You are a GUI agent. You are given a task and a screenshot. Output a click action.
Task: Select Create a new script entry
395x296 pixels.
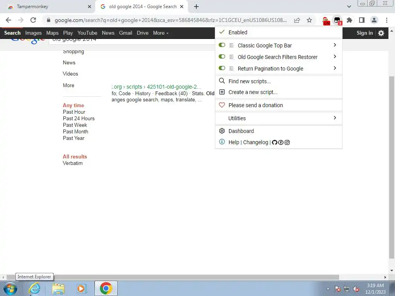pyautogui.click(x=279, y=92)
